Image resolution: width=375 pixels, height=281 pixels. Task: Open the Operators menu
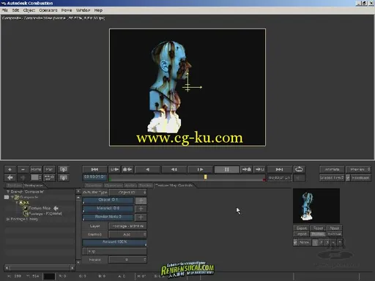pos(48,10)
